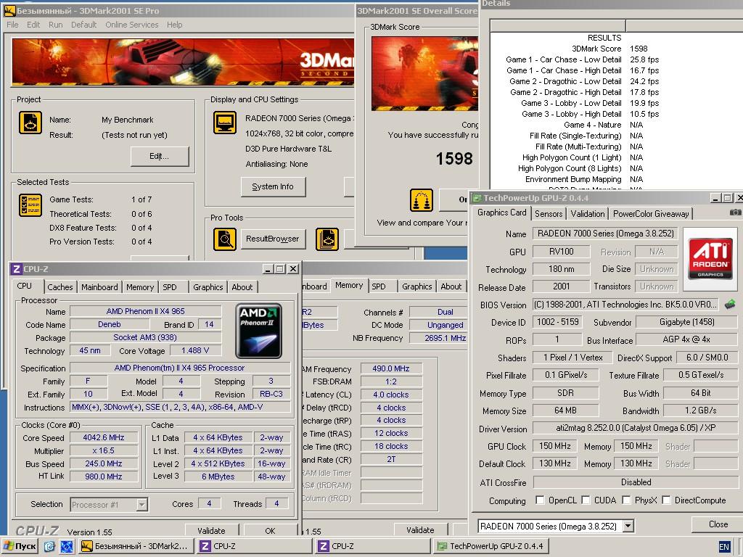Open the Online Services menu
This screenshot has height=557, width=743.
pos(132,25)
